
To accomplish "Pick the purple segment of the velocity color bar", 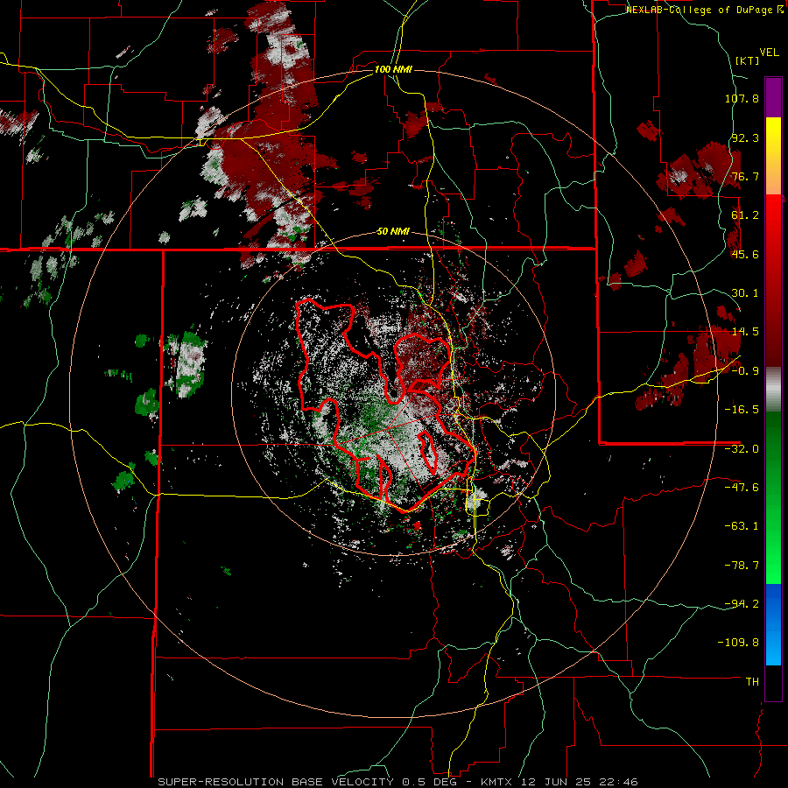I will [773, 97].
